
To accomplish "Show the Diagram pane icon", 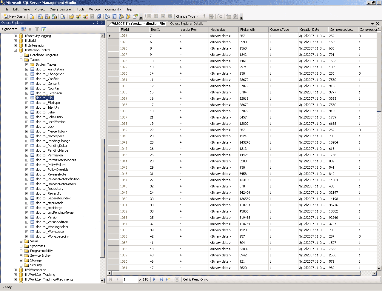I will tap(150, 16).
